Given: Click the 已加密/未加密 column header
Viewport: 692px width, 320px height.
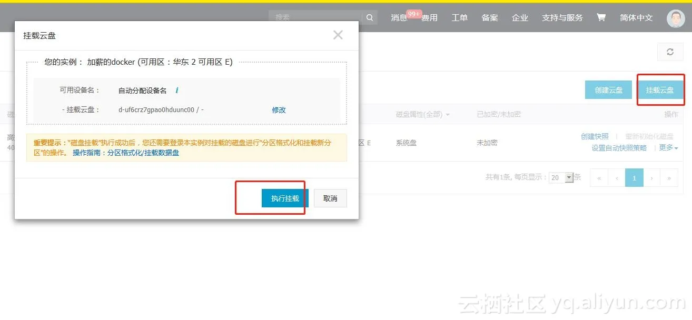Looking at the screenshot, I should coord(499,114).
